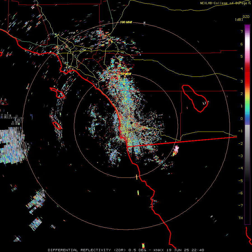This screenshot has height=252, width=252.
Task: Click the color bar at value 7
Action: tap(247, 31)
